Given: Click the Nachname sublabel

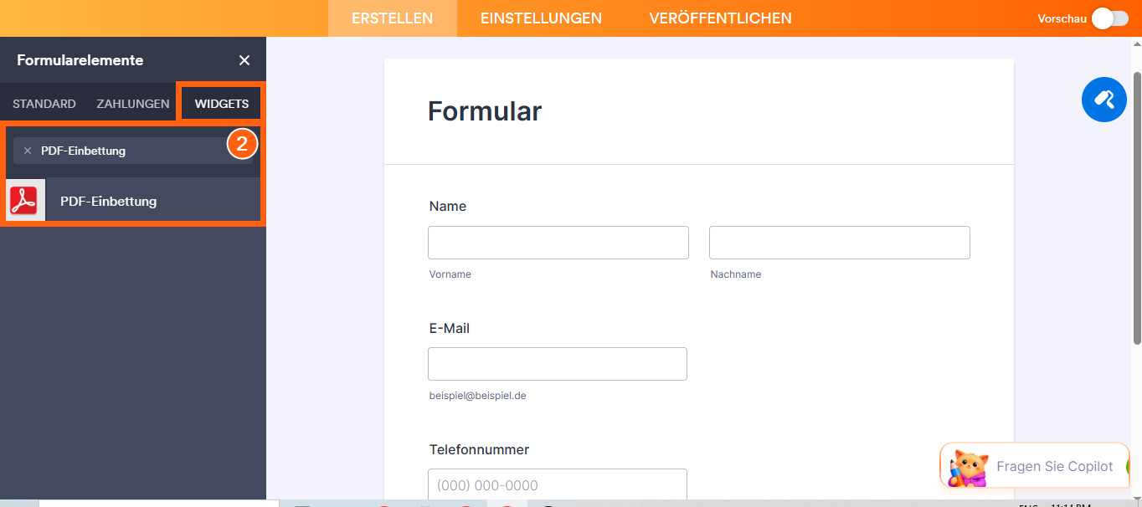Looking at the screenshot, I should [736, 274].
